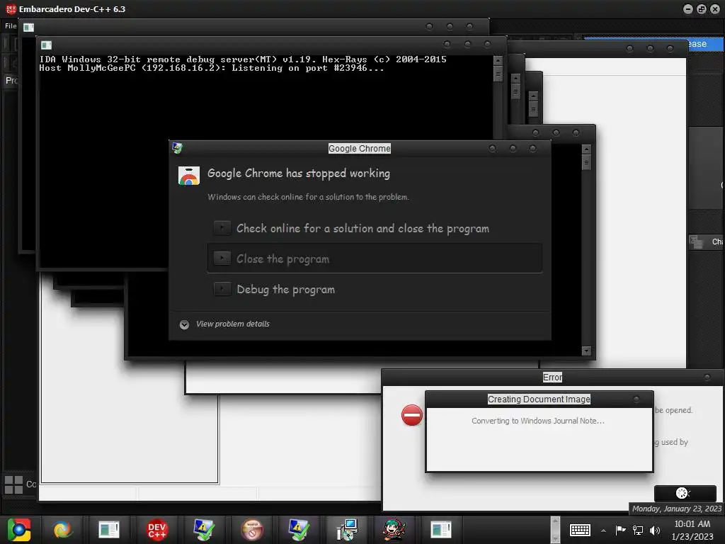Click the grid icon beside 'Co' tab
Image resolution: width=725 pixels, height=544 pixels.
pos(13,484)
